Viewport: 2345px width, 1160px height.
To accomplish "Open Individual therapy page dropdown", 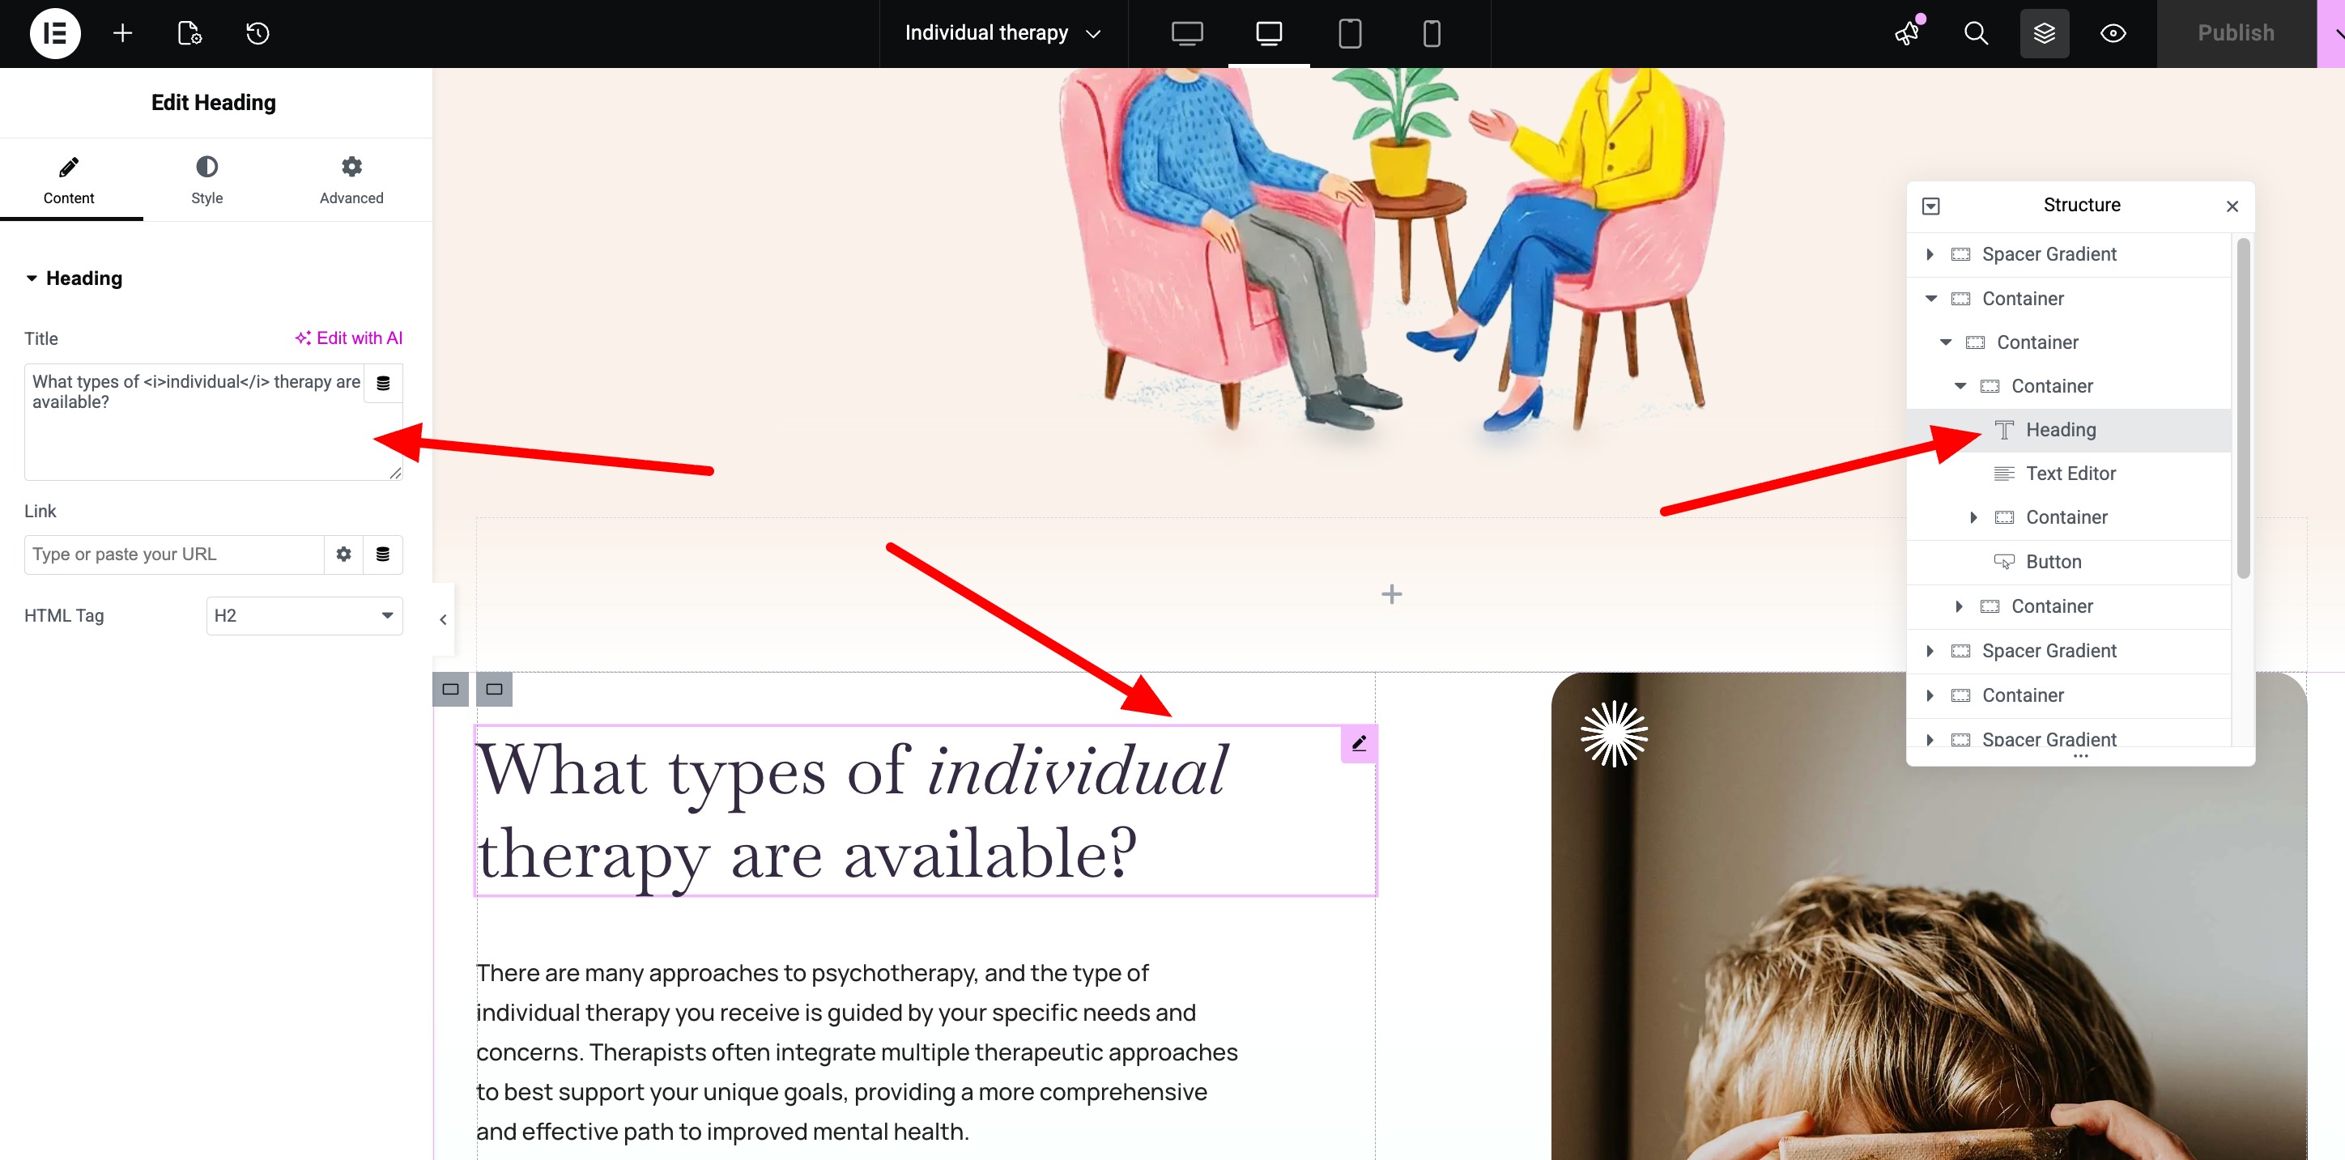I will [x=1003, y=34].
